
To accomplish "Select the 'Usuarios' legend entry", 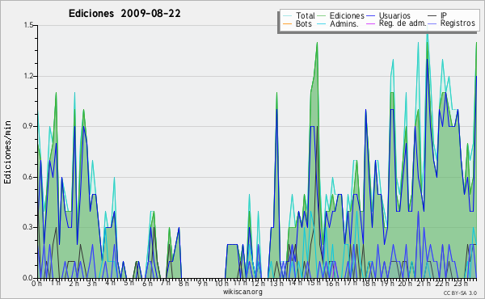I will pos(394,15).
